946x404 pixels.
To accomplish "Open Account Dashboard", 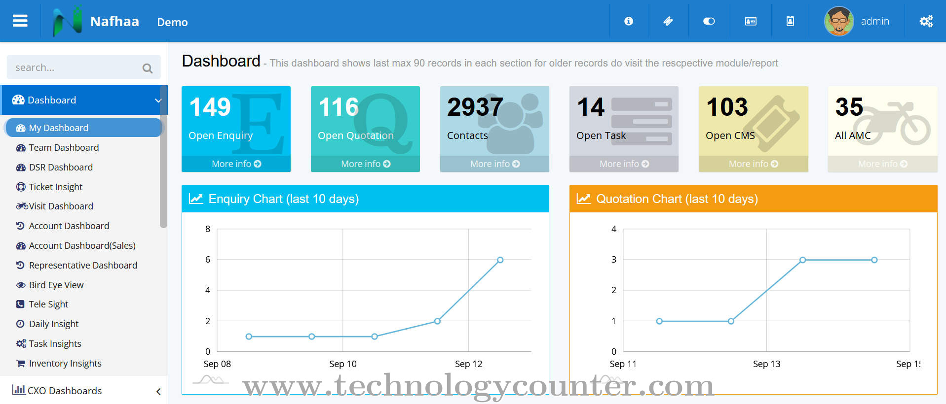I will click(69, 226).
